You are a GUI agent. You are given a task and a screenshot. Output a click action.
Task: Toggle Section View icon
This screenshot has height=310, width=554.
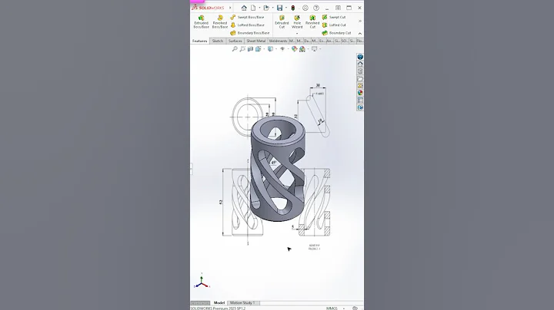pos(250,49)
